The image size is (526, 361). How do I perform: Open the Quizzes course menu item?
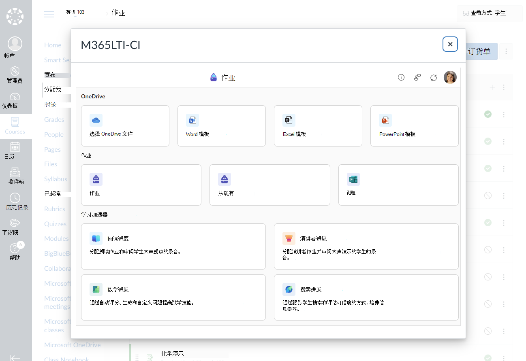[56, 224]
